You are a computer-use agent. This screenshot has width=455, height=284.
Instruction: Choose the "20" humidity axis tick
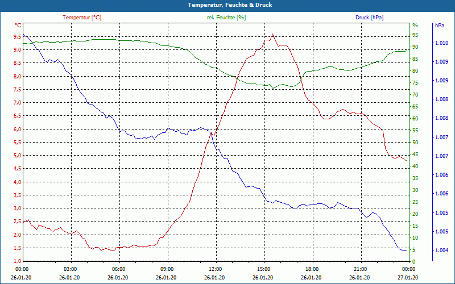point(415,214)
